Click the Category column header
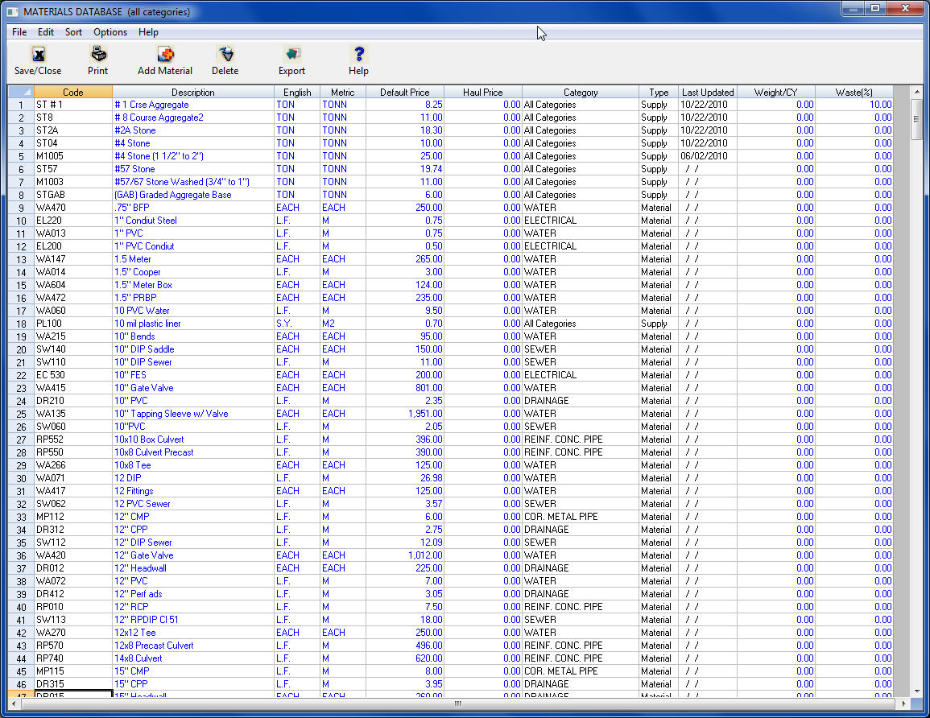This screenshot has width=930, height=718. (x=580, y=92)
